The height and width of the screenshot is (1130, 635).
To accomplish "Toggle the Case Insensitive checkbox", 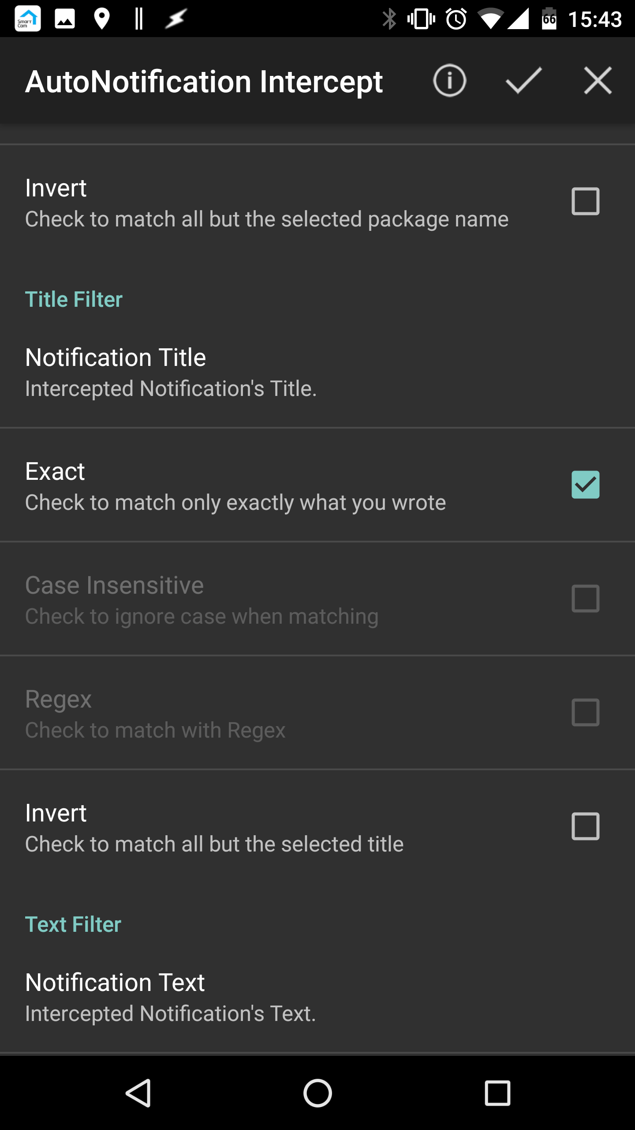I will click(585, 599).
